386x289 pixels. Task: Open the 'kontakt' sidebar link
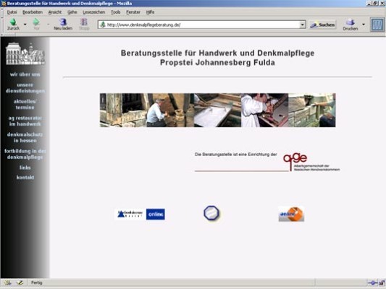(x=25, y=177)
